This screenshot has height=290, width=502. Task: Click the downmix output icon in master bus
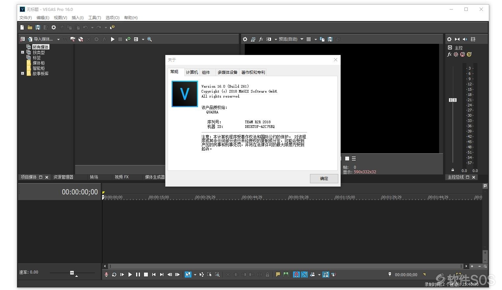point(457,39)
